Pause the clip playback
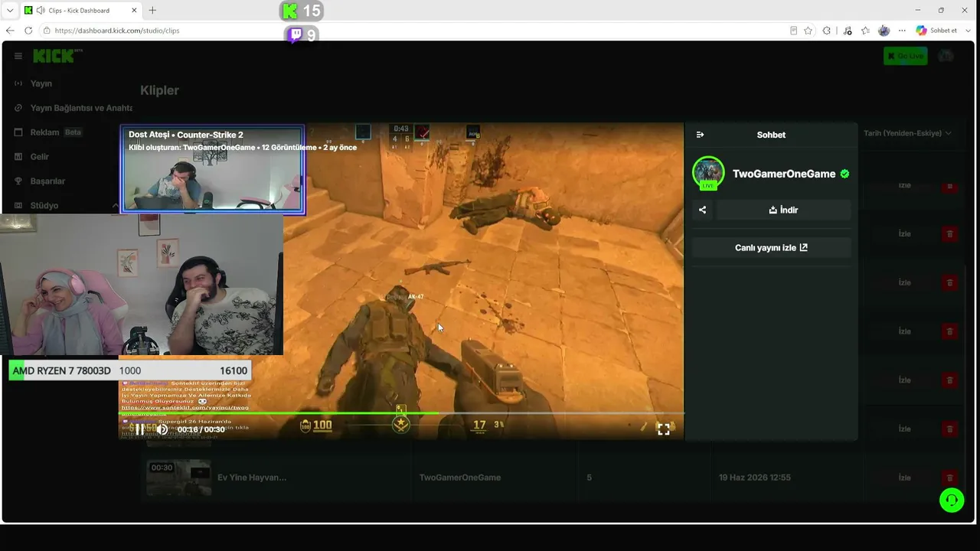Image resolution: width=980 pixels, height=551 pixels. [140, 429]
